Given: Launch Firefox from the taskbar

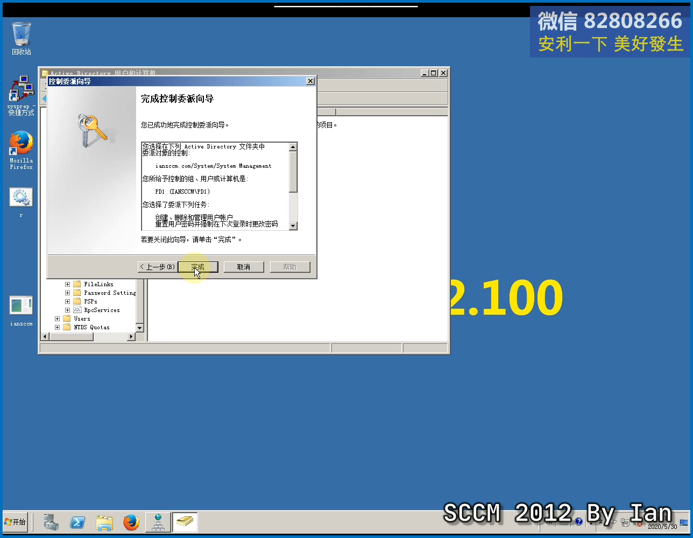Looking at the screenshot, I should (x=131, y=522).
